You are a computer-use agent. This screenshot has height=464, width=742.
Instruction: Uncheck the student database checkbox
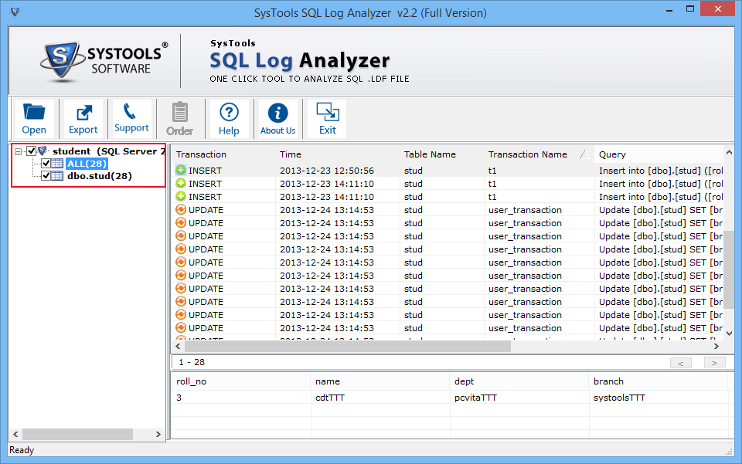coord(32,151)
